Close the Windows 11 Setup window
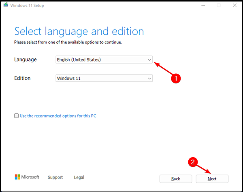The height and width of the screenshot is (192, 243). point(234,5)
